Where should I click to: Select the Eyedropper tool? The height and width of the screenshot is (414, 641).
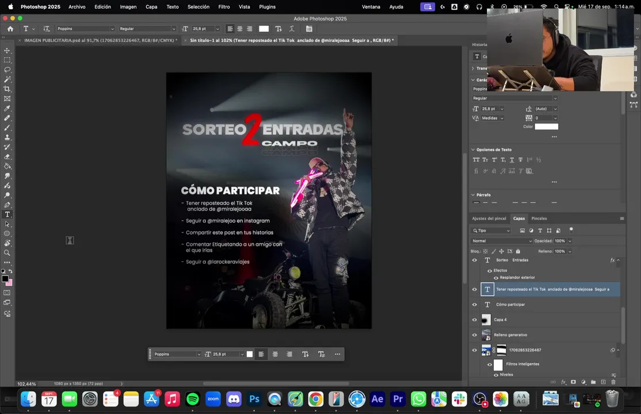(x=7, y=108)
